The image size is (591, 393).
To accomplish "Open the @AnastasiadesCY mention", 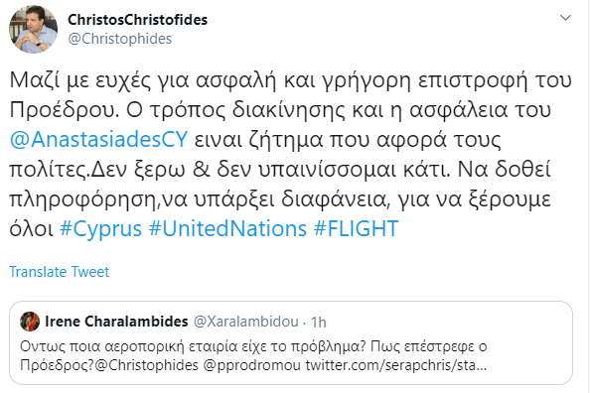I will (98, 139).
